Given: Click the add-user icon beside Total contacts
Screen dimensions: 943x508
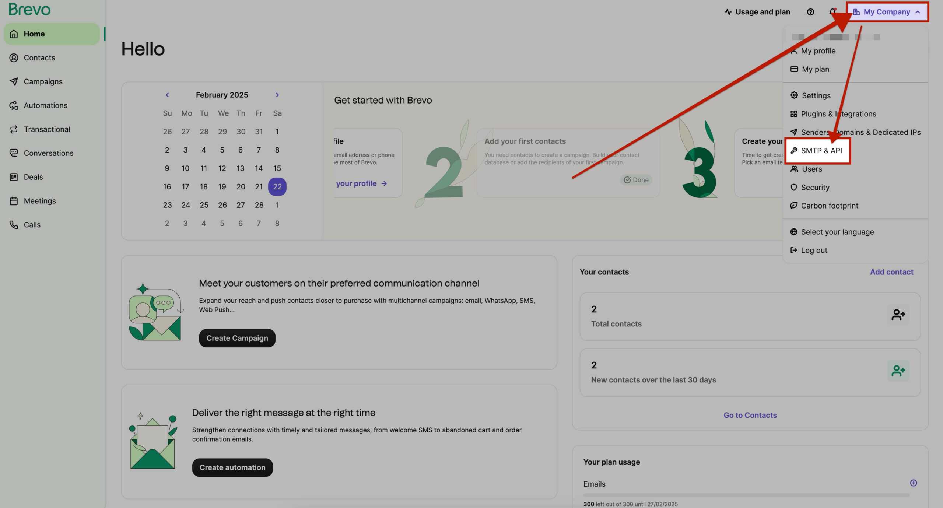Looking at the screenshot, I should pos(898,315).
